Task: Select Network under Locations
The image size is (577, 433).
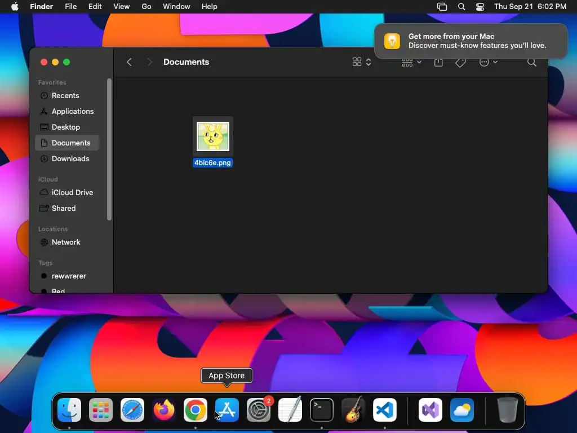Action: click(67, 242)
